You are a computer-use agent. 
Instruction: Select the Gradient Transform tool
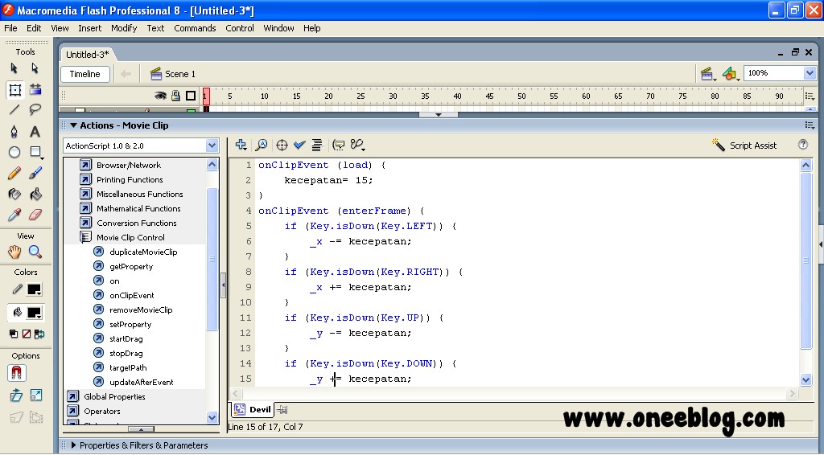pos(35,90)
